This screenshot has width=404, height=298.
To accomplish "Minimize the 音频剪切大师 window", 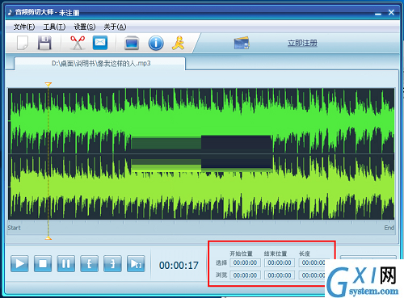I will tap(378, 13).
